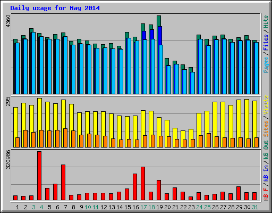Click day number 9 on the axis
Viewport: 272px width, 213px height.
[x=81, y=207]
